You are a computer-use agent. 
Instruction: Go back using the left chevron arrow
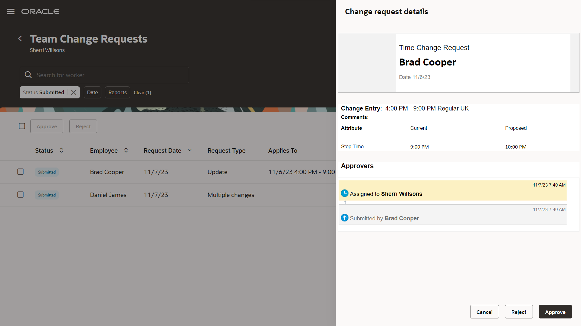click(20, 39)
